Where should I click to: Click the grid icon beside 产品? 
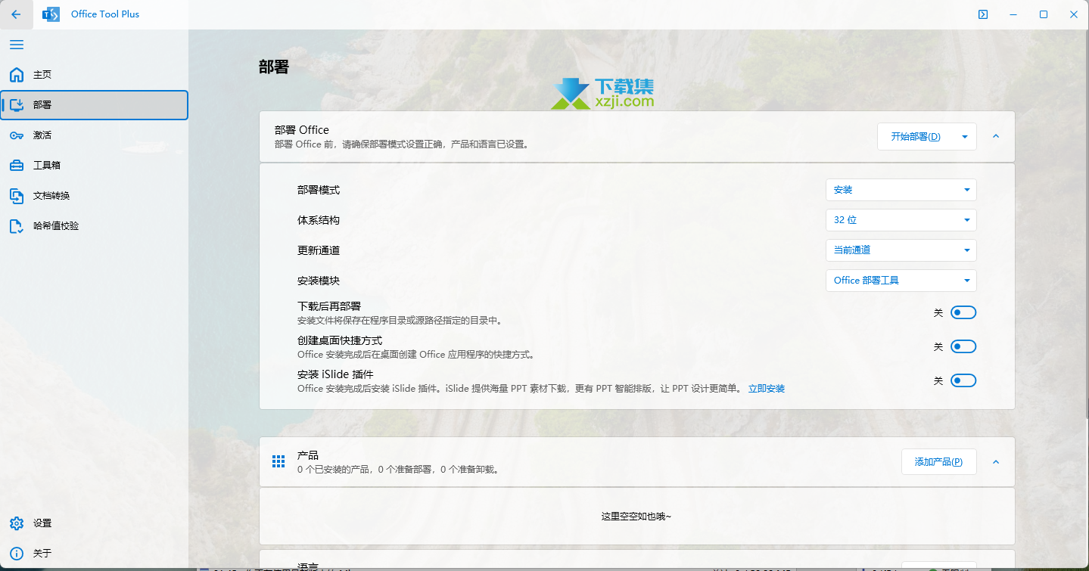278,461
